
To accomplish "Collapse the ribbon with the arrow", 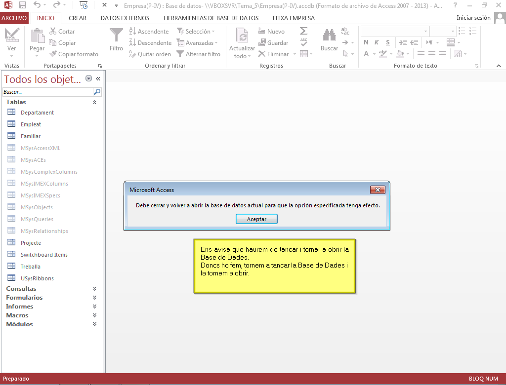I will [499, 66].
